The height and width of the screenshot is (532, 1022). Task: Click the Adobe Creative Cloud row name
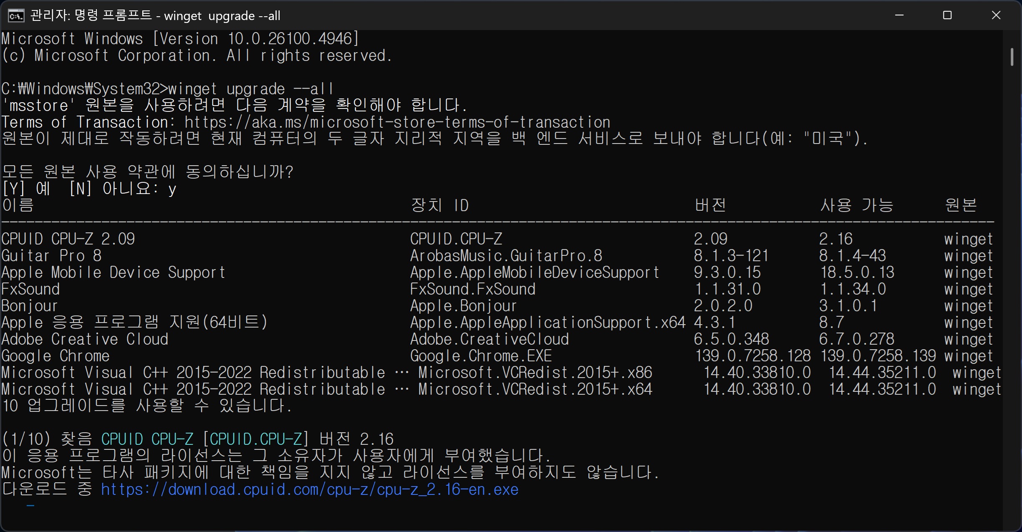[84, 339]
